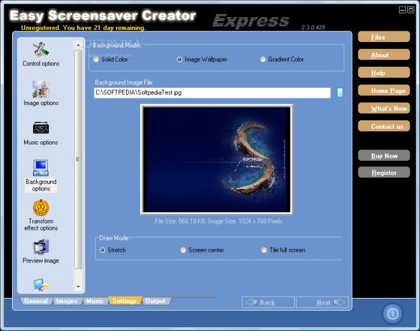Screen dimensions: 420x331
Task: Switch to the Music tab
Action: (x=95, y=301)
